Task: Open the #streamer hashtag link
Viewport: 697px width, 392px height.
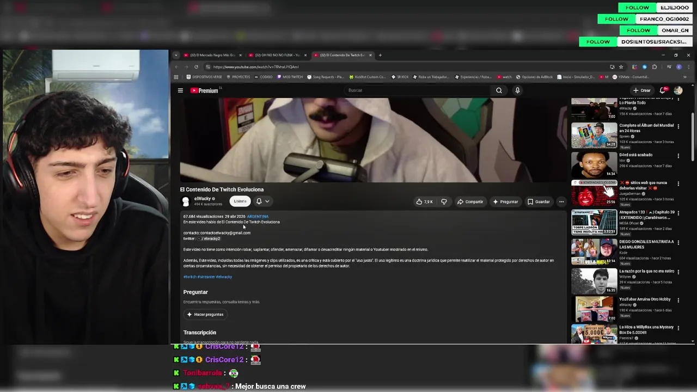Action: (206, 277)
